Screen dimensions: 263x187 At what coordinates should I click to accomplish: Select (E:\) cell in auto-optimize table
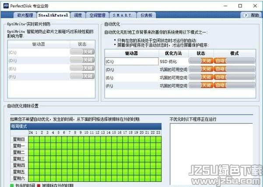pyautogui.click(x=131, y=78)
